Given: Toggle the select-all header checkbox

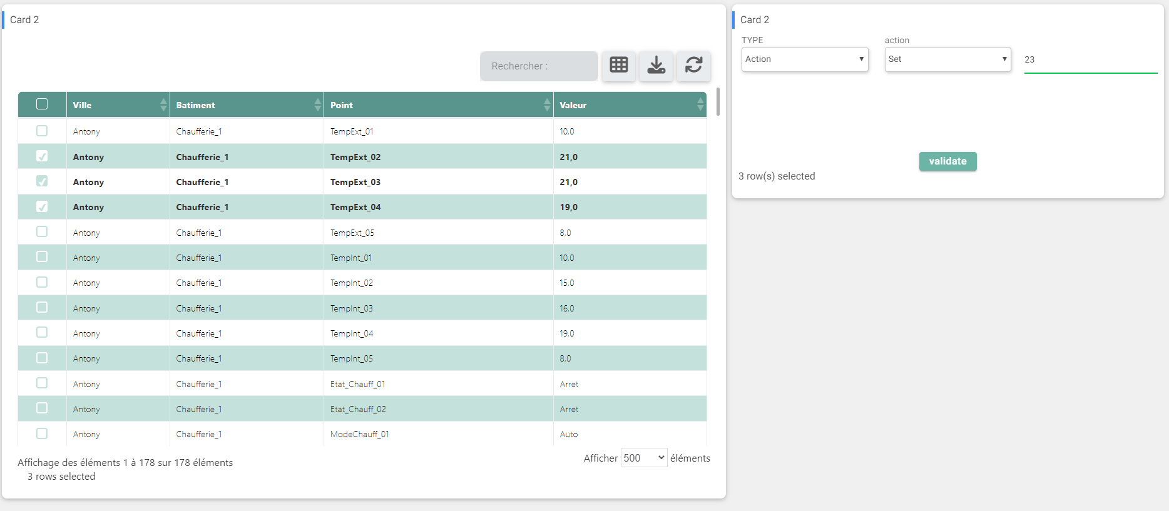Looking at the screenshot, I should pyautogui.click(x=42, y=104).
